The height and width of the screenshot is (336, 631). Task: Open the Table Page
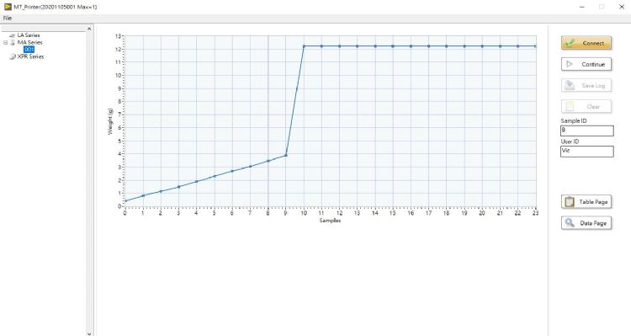[586, 202]
